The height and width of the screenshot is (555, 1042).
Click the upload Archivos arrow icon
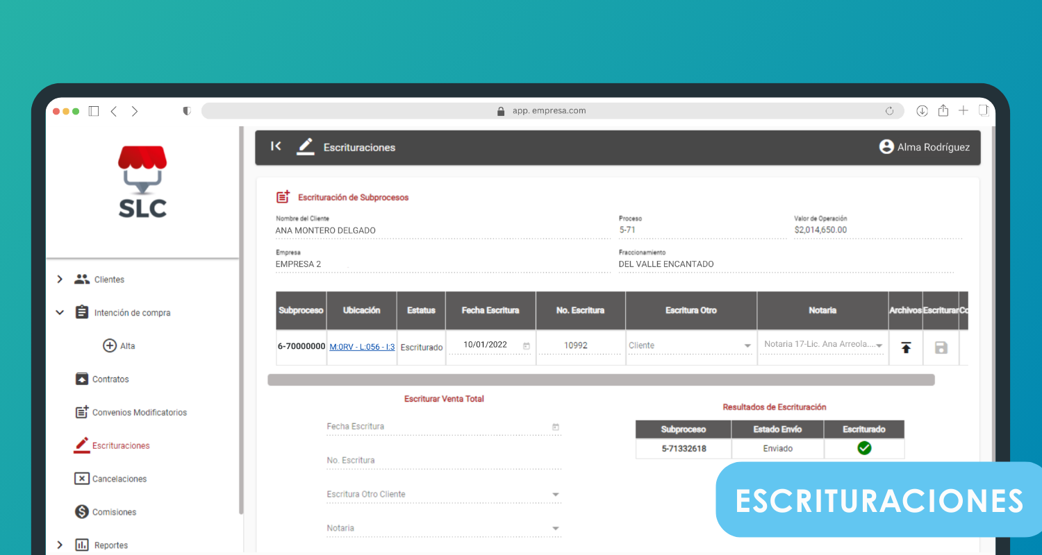tap(906, 348)
